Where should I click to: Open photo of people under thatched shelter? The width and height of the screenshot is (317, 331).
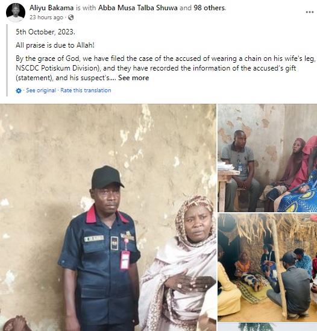(268, 268)
